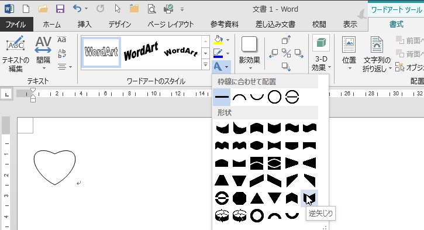Undo the last action
Viewport: 424px width, 230px height.
coord(77,9)
